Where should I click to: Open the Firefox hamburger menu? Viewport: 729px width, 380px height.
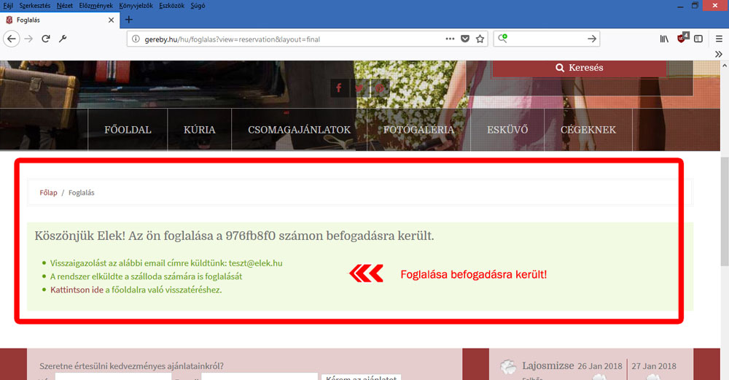(718, 39)
